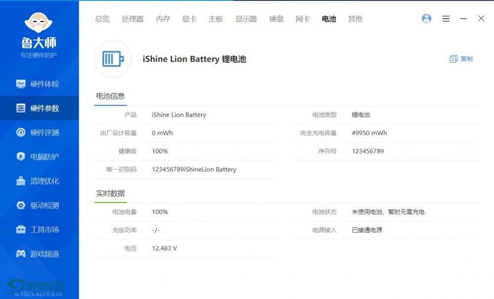Close the 鲁大师 window
Viewport: 494px width, 299px height.
(x=481, y=19)
